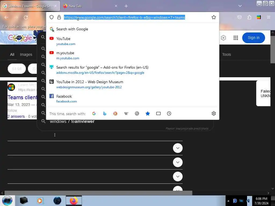This screenshot has width=275, height=206.
Task: Bookmark this page with the star icon
Action: pos(214,17)
